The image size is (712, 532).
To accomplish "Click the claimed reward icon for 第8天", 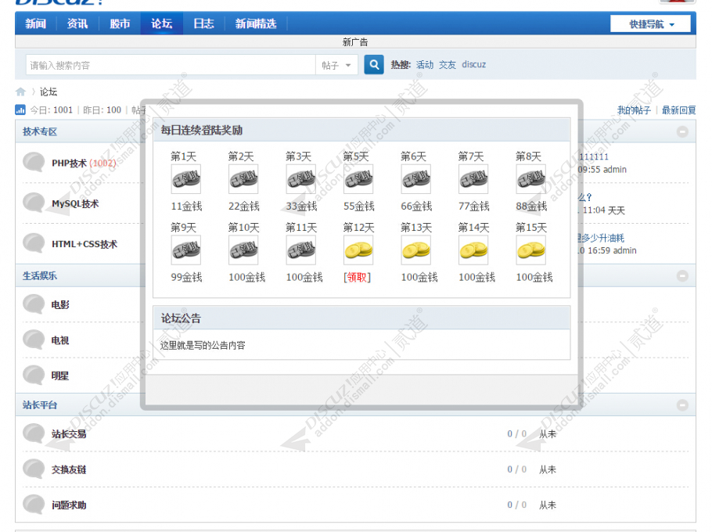I will click(531, 179).
